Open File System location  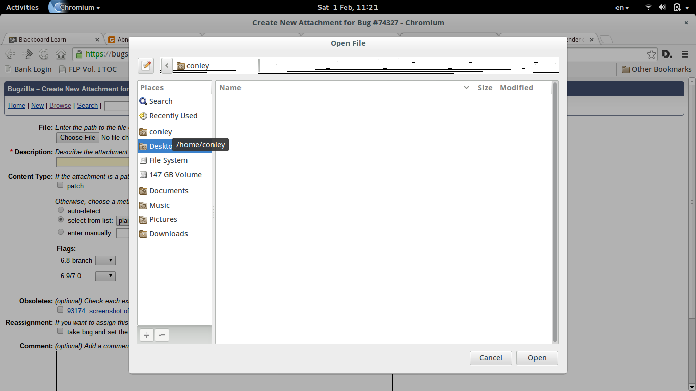168,160
